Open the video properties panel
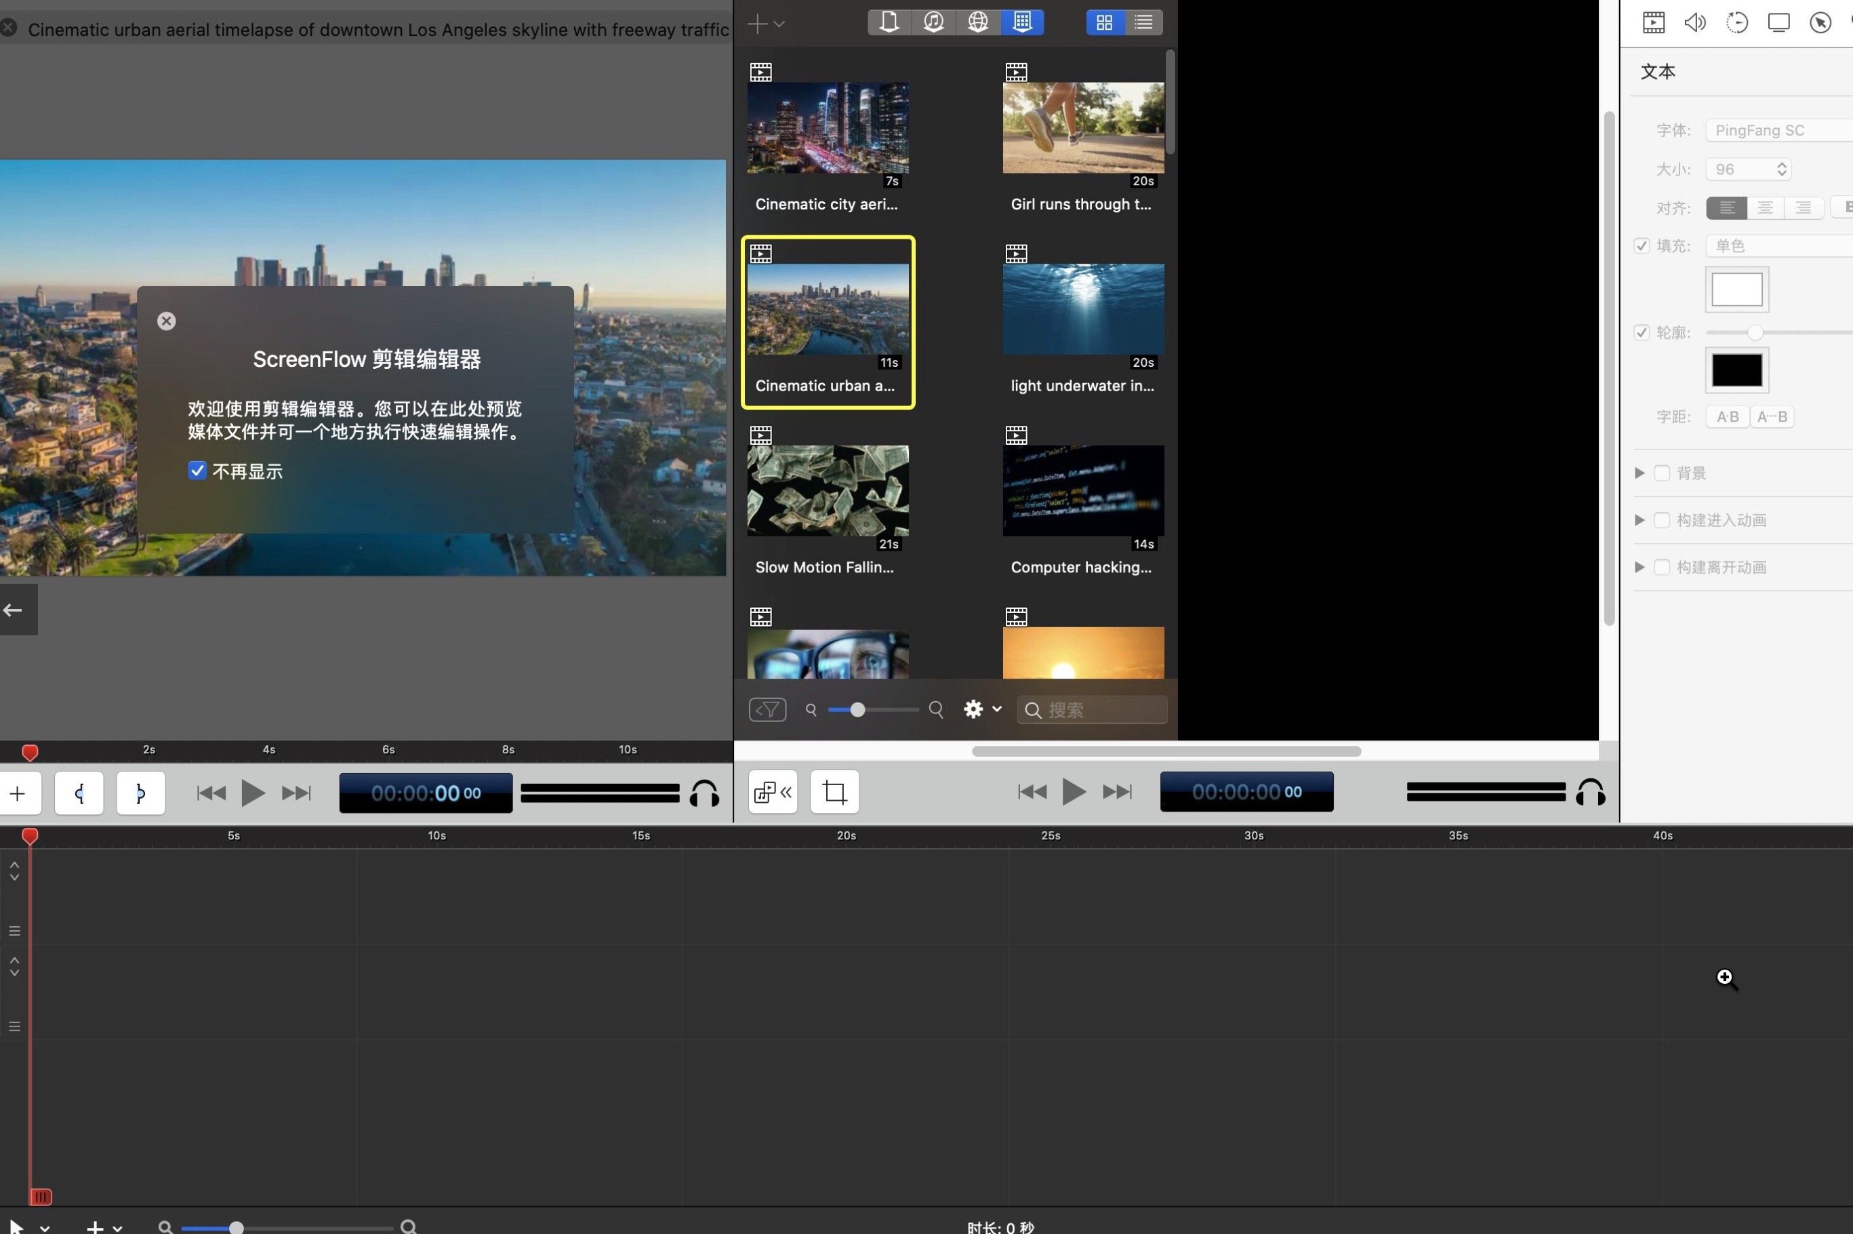Viewport: 1853px width, 1234px height. [x=1652, y=22]
